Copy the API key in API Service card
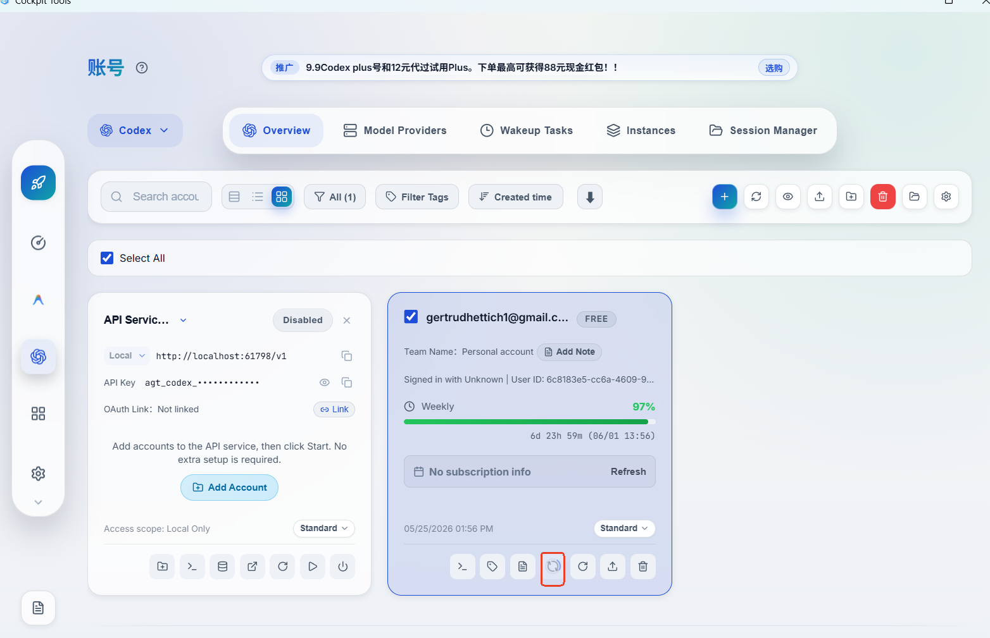The image size is (990, 638). click(x=347, y=383)
